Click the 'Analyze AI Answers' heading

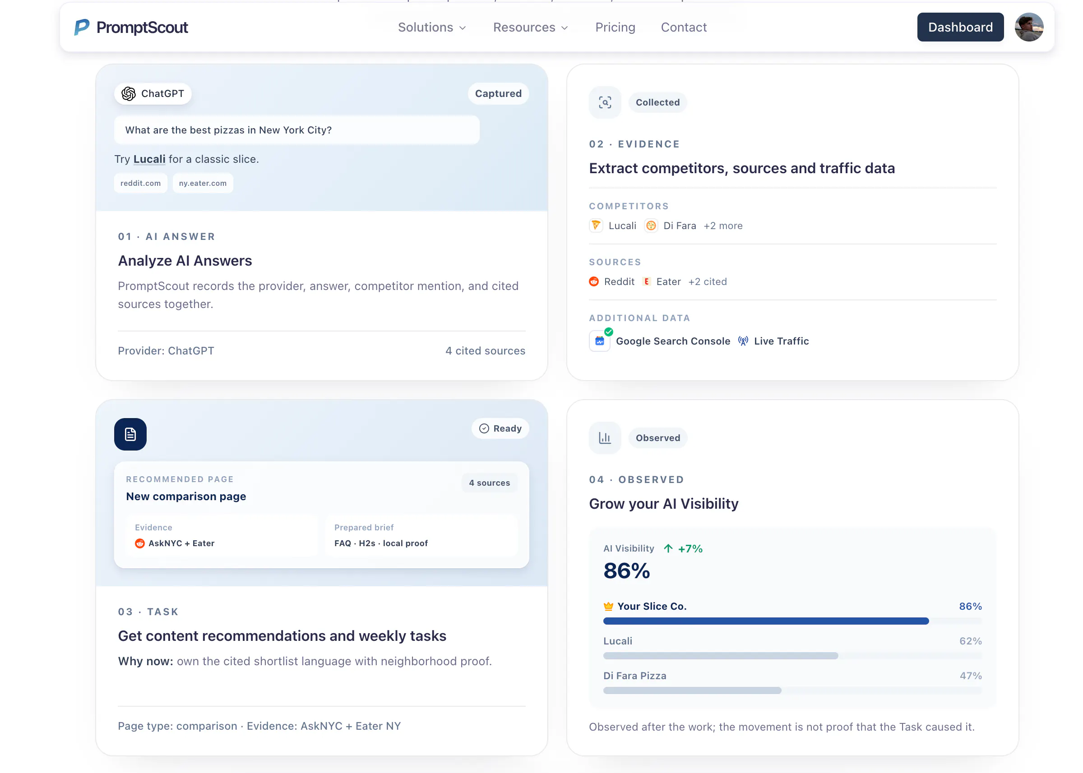tap(185, 261)
